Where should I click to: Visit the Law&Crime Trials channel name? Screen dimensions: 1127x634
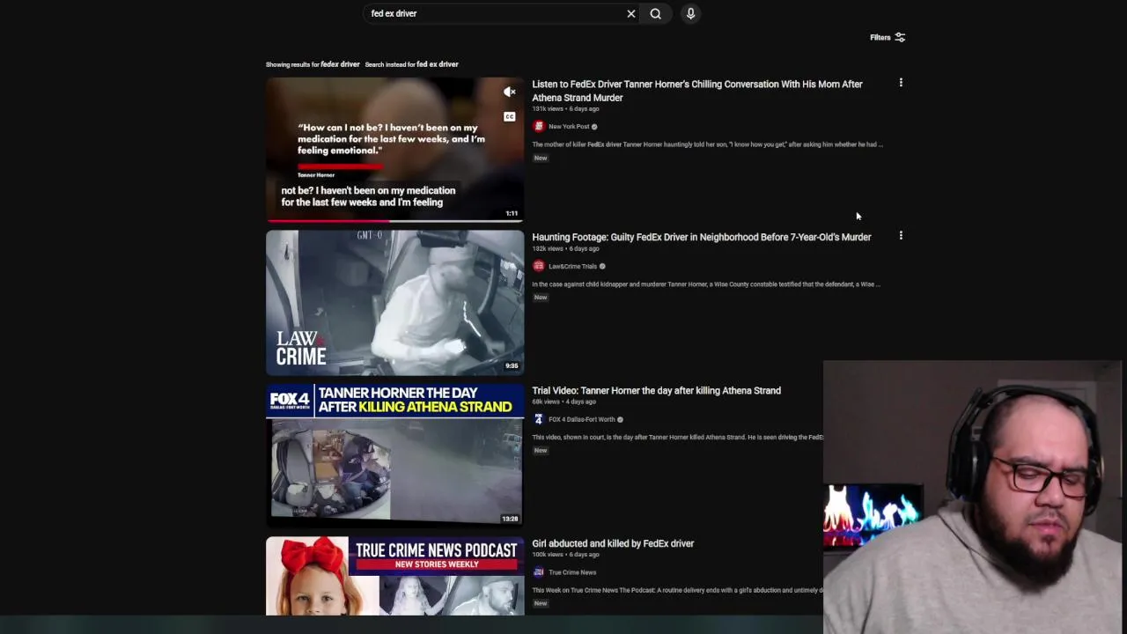coord(572,266)
